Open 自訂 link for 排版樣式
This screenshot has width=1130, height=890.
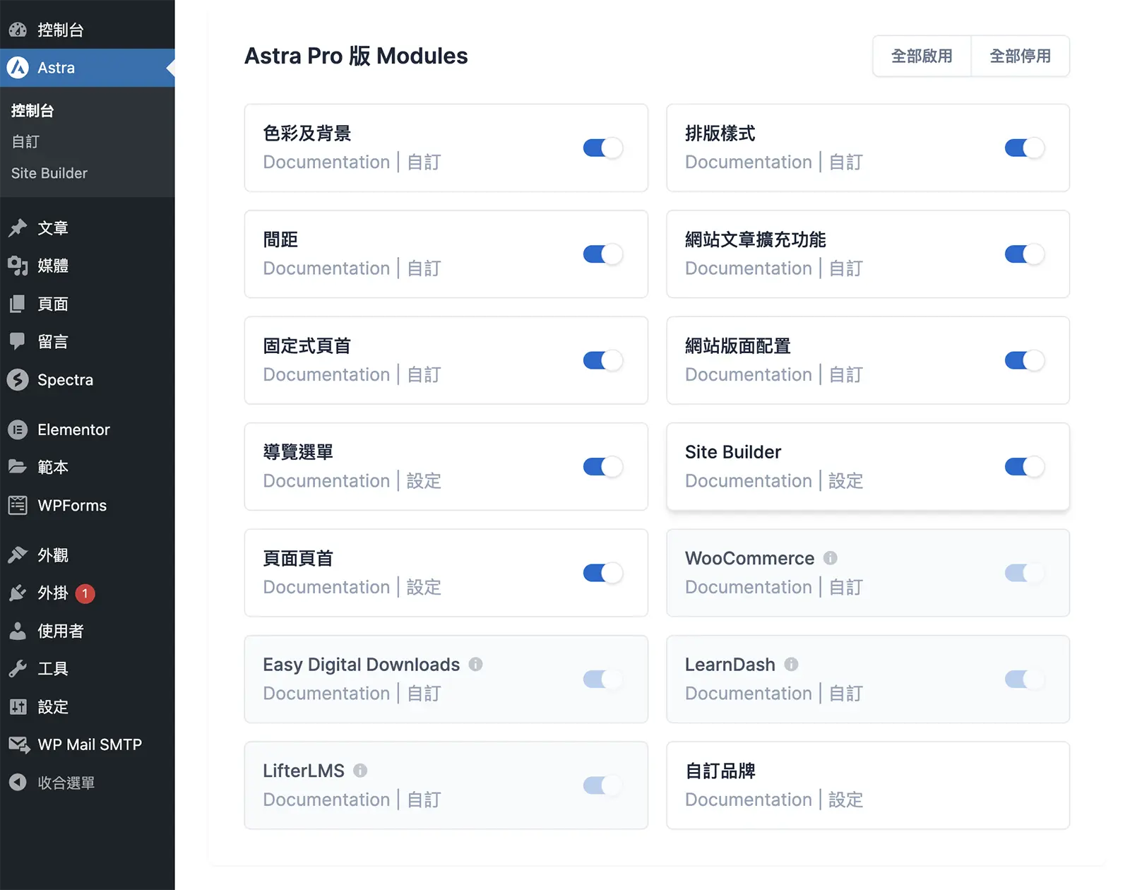click(846, 162)
